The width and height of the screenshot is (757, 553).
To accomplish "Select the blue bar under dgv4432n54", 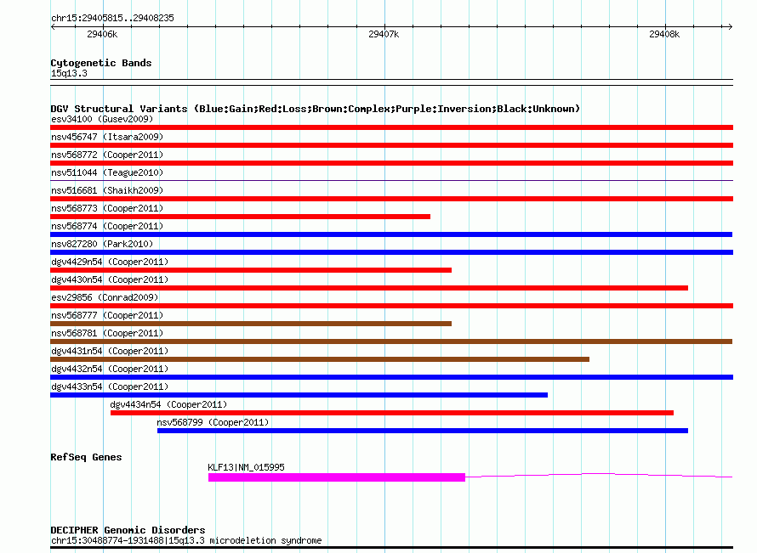I will 391,377.
